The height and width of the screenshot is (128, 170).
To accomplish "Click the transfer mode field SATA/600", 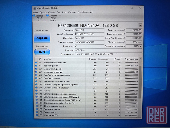I will 90,42.
